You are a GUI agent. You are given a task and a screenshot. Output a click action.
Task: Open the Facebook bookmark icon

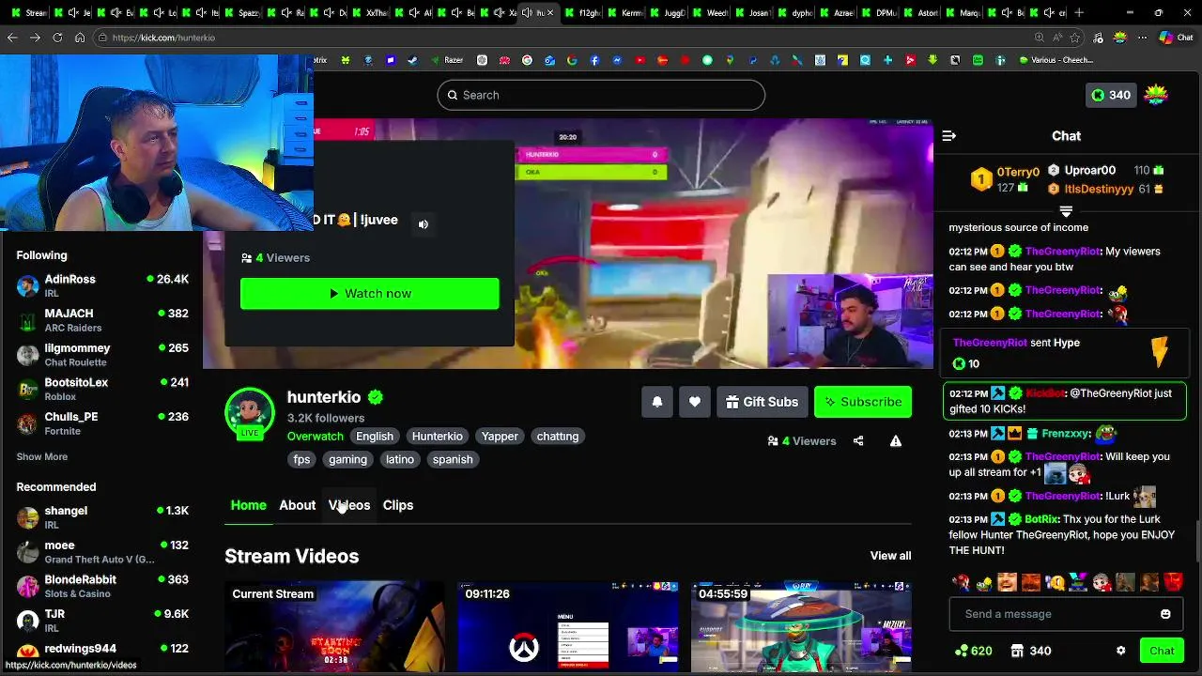tap(594, 60)
